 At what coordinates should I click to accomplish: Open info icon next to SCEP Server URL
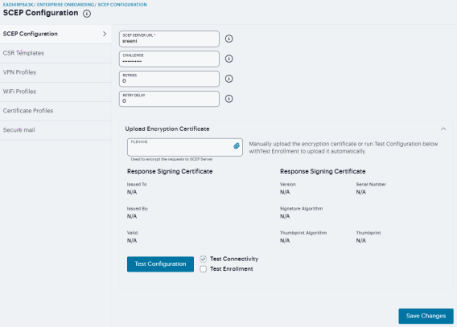coord(228,39)
